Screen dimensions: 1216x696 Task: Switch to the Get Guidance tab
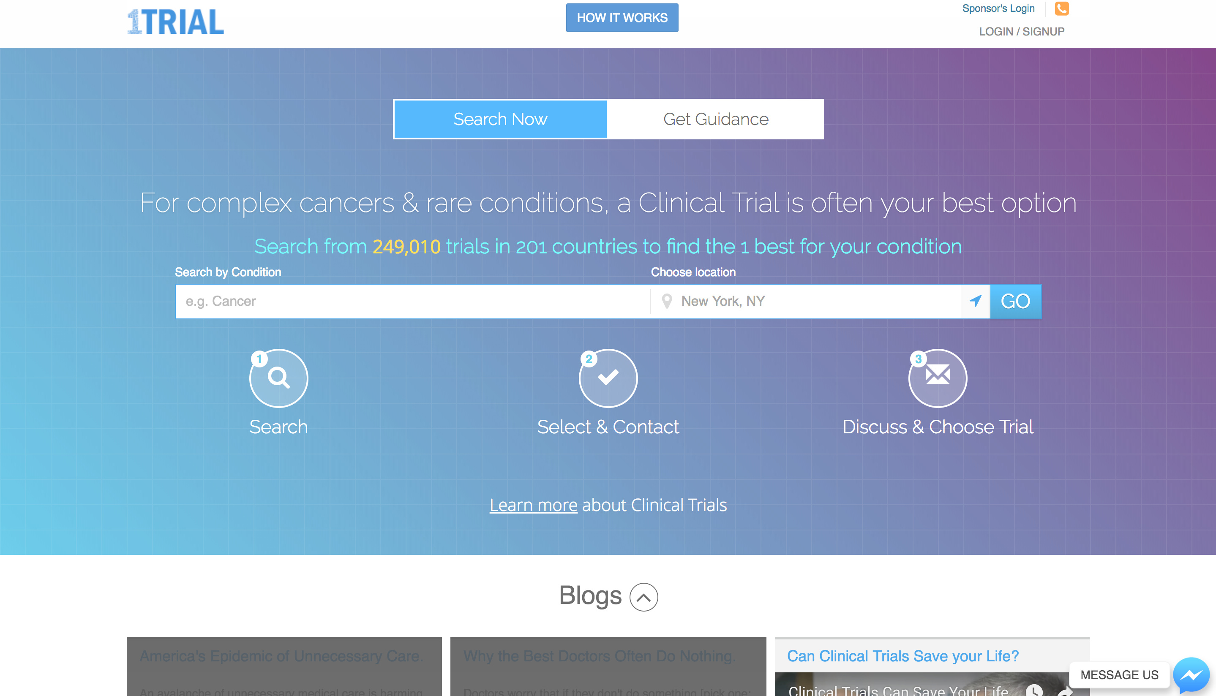pyautogui.click(x=715, y=119)
